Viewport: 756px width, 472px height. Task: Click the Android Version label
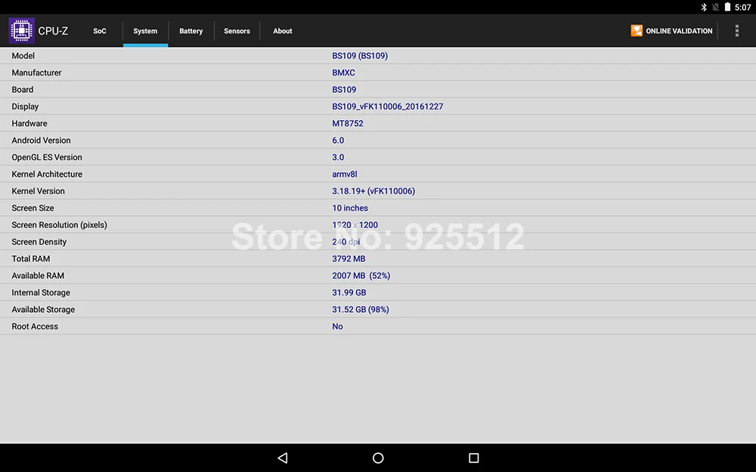pos(41,140)
